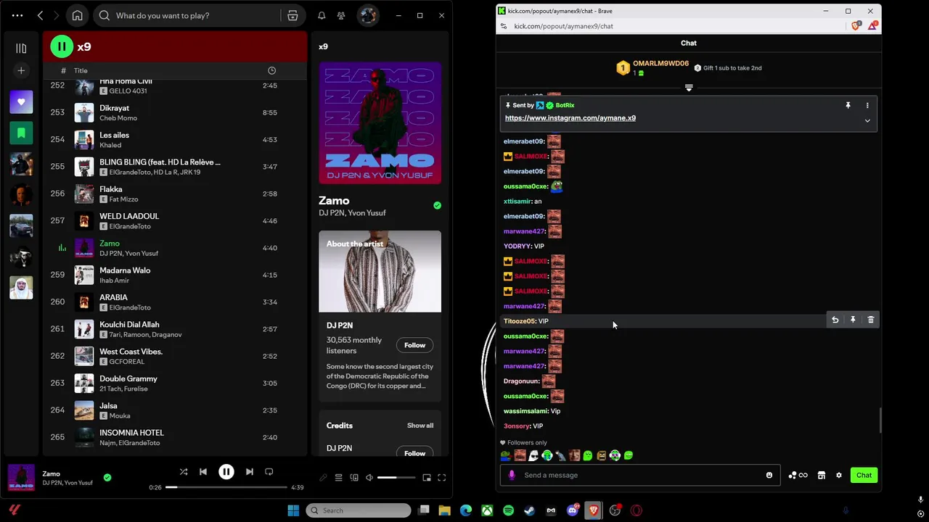Viewport: 929px width, 522px height.
Task: Enter Spotify full screen mode
Action: (x=441, y=478)
